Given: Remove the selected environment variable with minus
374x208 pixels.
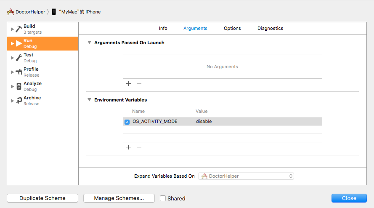Looking at the screenshot, I should pos(139,147).
